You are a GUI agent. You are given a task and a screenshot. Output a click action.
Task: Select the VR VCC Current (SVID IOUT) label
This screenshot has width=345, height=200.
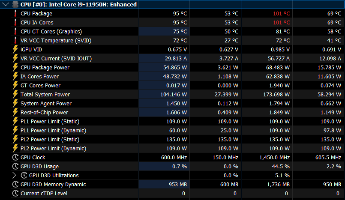point(56,59)
